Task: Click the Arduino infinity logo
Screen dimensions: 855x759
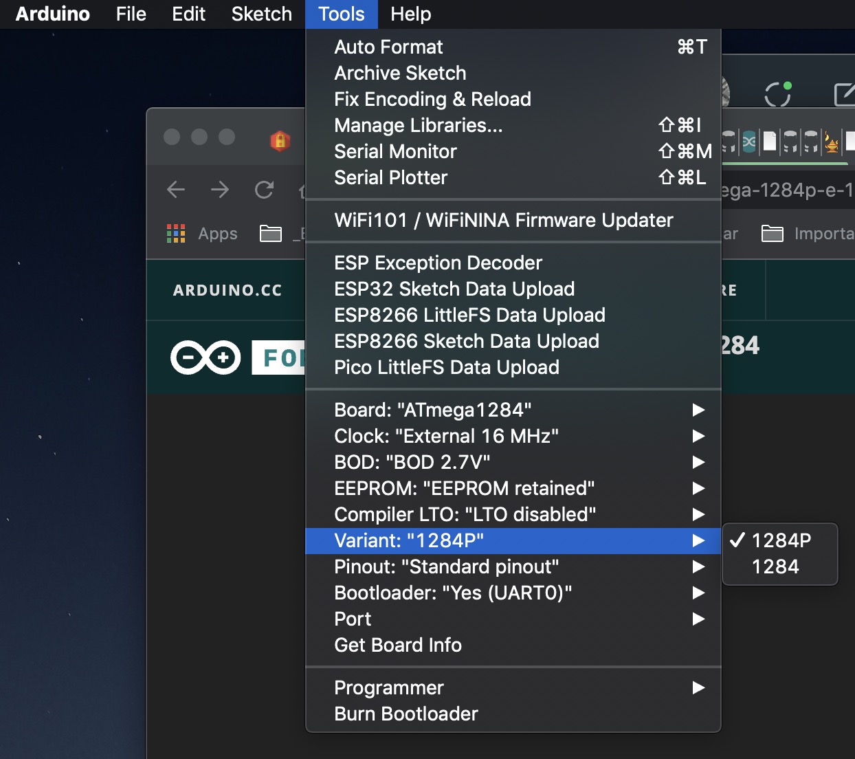Action: click(x=206, y=357)
